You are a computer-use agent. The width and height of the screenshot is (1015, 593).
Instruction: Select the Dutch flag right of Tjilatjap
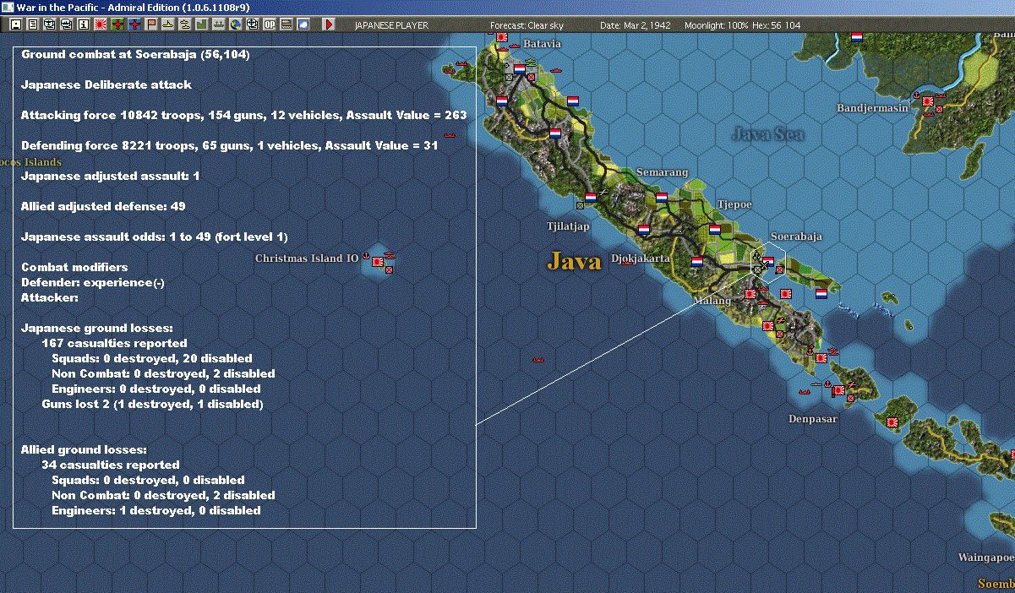tap(591, 198)
